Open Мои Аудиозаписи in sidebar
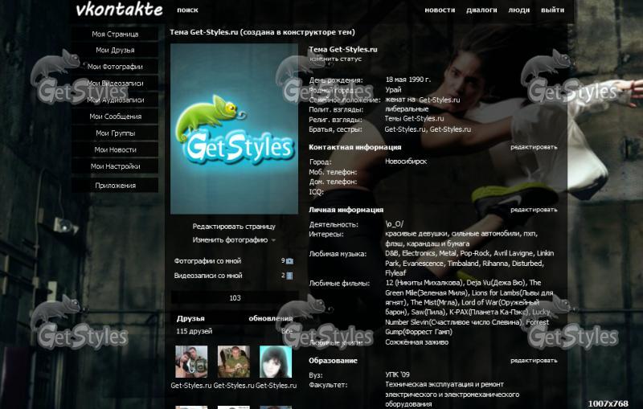Screen dimensions: 643x409 (115, 100)
